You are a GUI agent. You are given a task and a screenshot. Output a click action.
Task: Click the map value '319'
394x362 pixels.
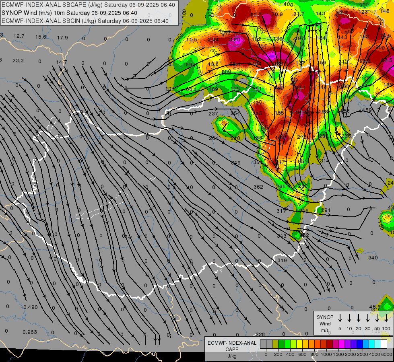282,261
